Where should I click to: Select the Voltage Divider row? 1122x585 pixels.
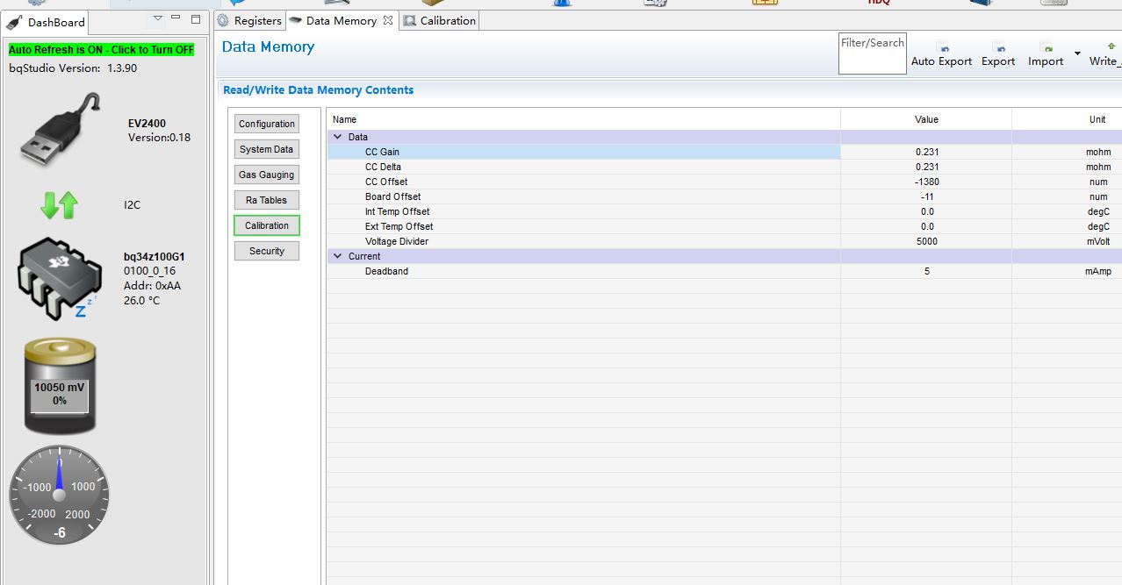click(x=724, y=241)
